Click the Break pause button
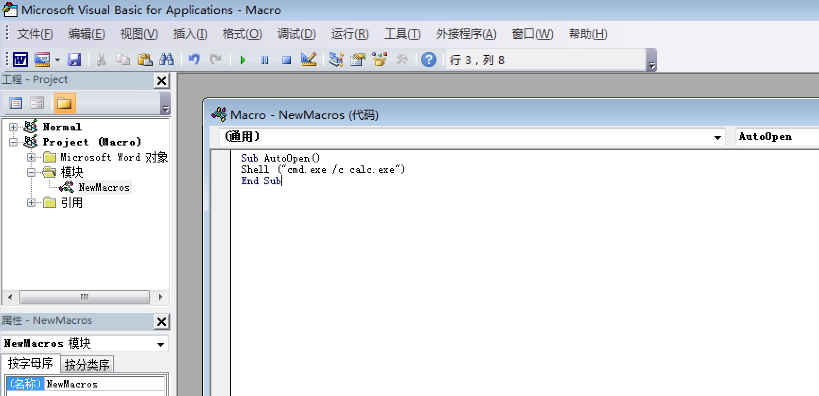 point(265,60)
